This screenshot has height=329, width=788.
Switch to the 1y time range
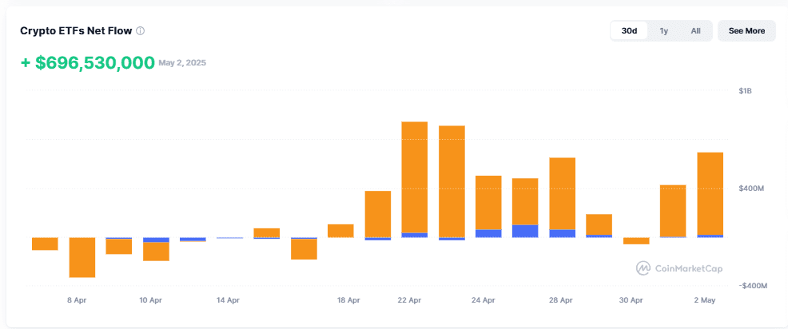pyautogui.click(x=664, y=30)
